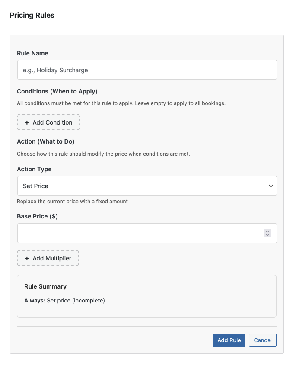Viewport: 293px width, 366px height.
Task: Click the Rule Name text field
Action: pyautogui.click(x=146, y=70)
